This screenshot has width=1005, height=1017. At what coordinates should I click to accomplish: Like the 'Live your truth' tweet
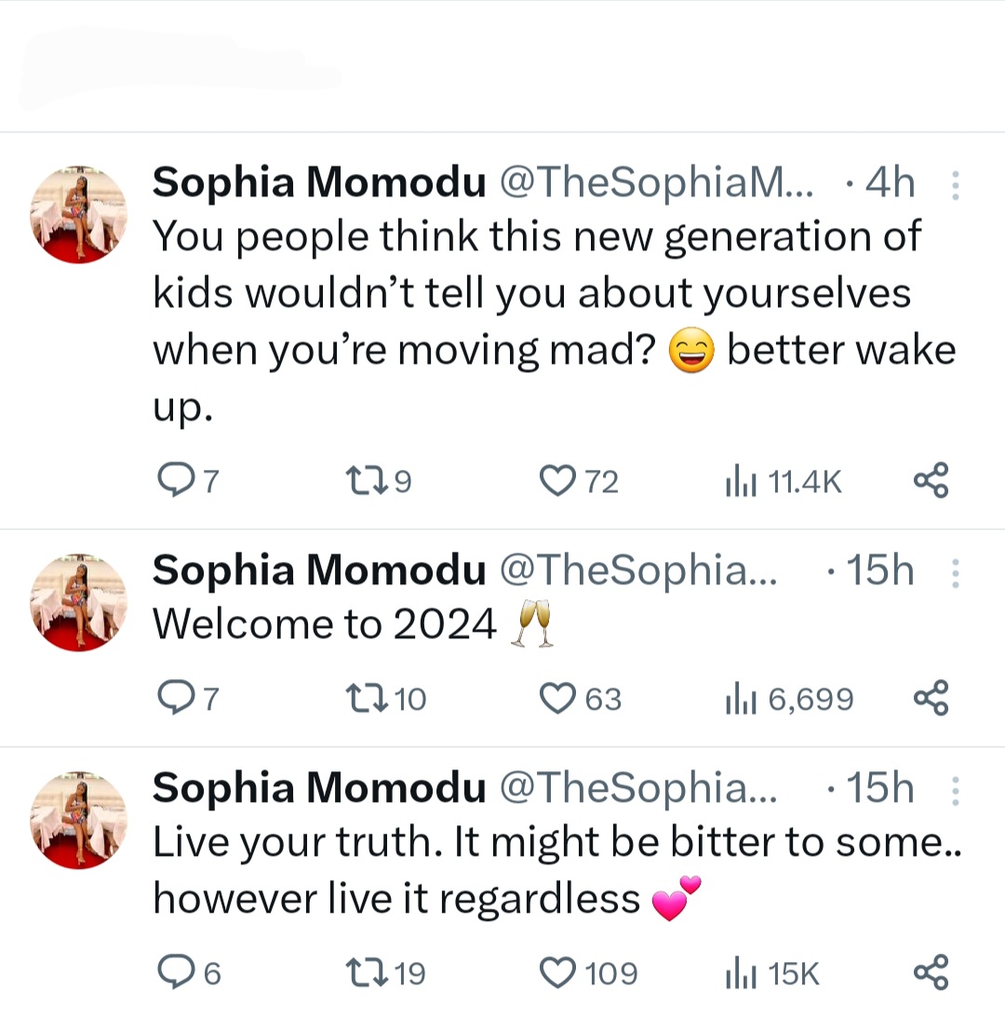coord(557,972)
